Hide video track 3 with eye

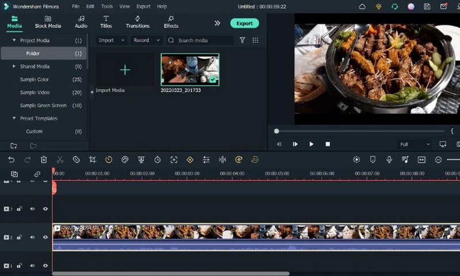click(x=45, y=209)
